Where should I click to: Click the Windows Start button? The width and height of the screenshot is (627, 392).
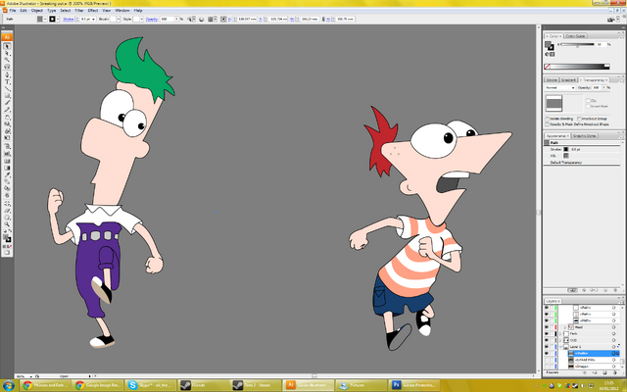point(9,385)
